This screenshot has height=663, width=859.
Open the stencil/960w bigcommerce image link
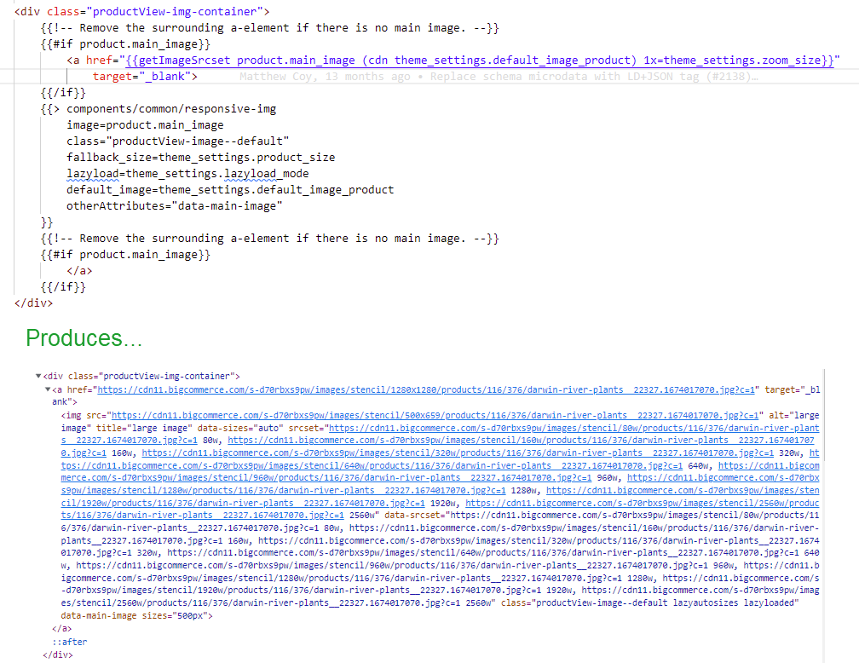(341, 477)
